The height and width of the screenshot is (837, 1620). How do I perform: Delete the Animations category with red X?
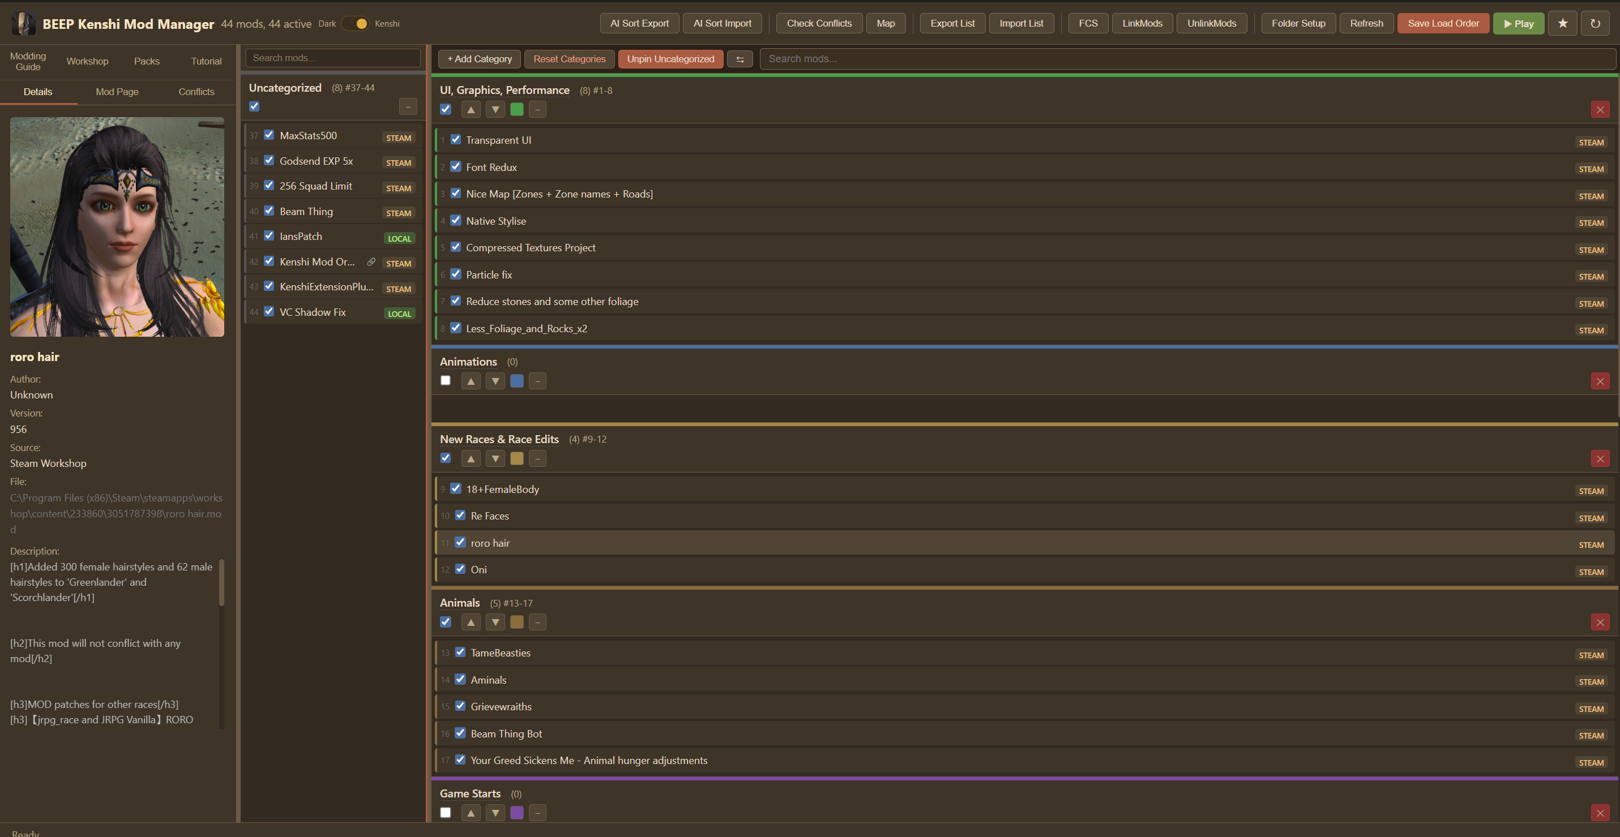(1600, 381)
